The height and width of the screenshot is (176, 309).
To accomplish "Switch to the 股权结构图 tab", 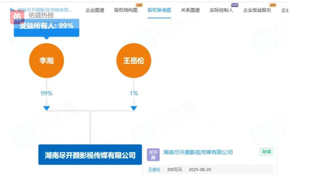I will tap(126, 10).
